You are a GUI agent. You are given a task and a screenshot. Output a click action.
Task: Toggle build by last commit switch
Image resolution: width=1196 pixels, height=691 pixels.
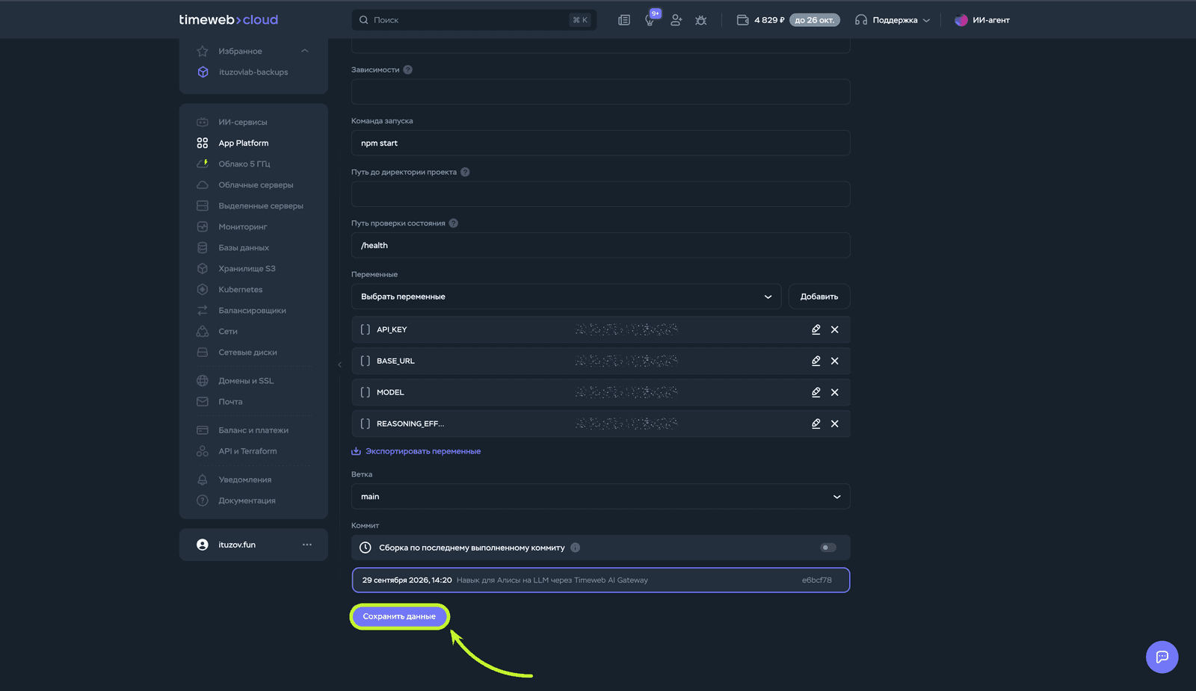point(828,548)
